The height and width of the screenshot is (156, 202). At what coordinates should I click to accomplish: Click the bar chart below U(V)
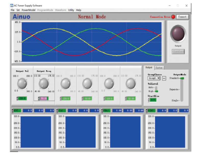(x=36, y=132)
